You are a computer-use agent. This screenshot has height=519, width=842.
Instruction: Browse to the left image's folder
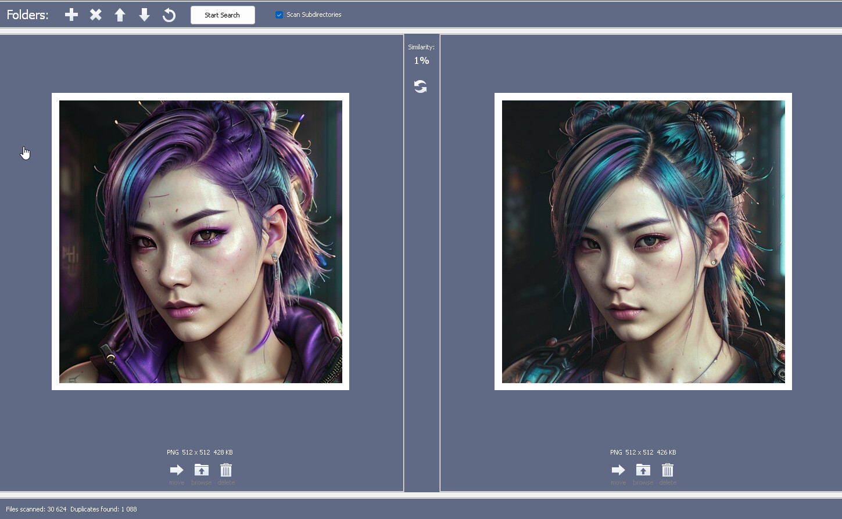[201, 470]
